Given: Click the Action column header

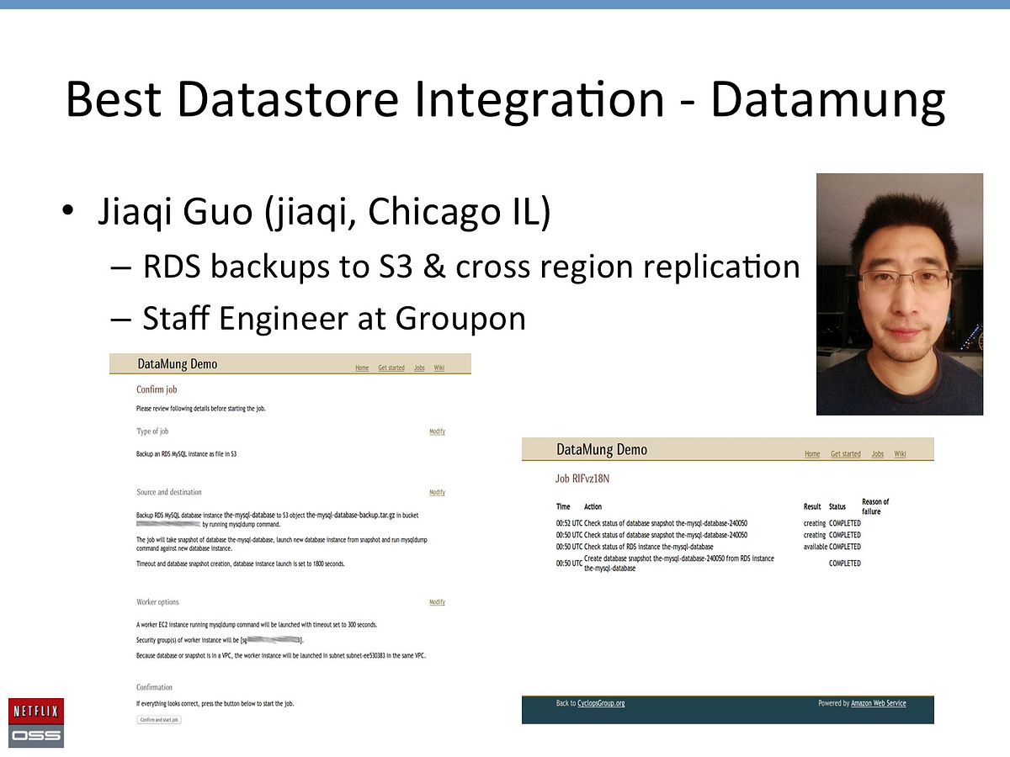Looking at the screenshot, I should [x=593, y=506].
